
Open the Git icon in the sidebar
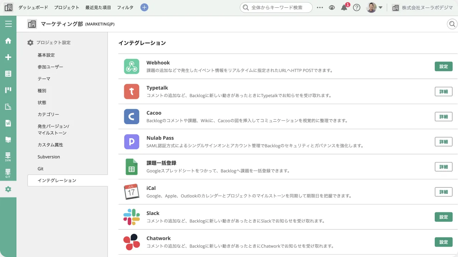8,173
